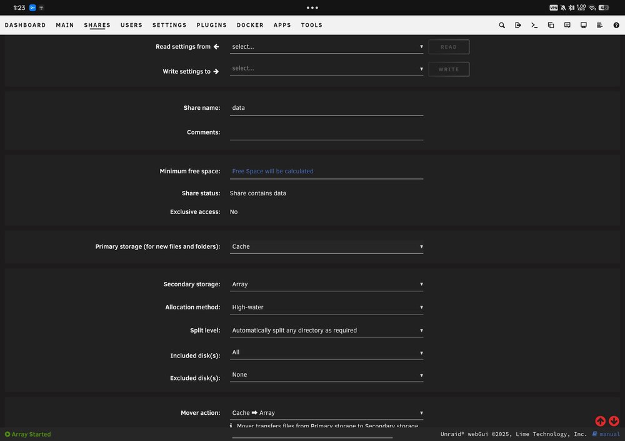Click the Unraid webGui copyright text
This screenshot has width=625, height=441.
(x=513, y=434)
